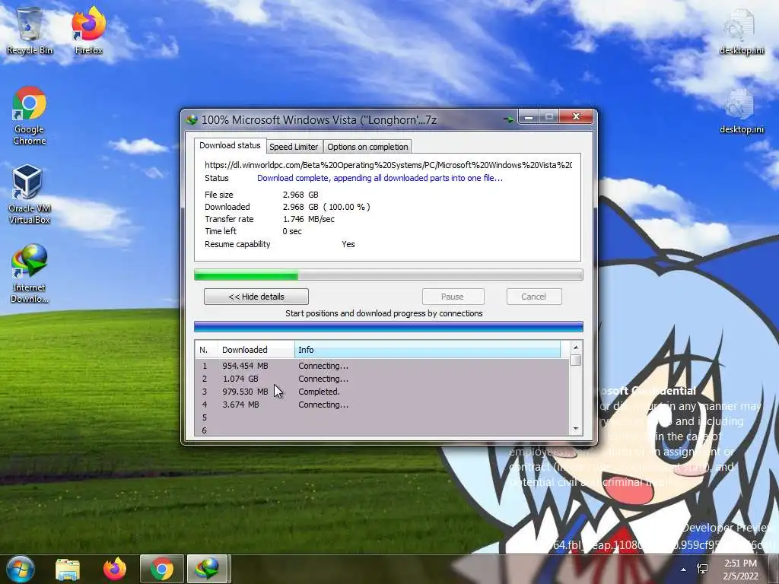The image size is (779, 584).
Task: Open the Windows Start menu orb
Action: (21, 569)
